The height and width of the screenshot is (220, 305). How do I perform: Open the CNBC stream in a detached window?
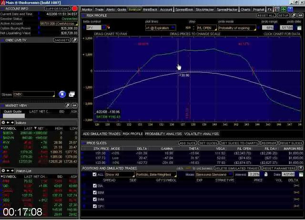point(72,94)
